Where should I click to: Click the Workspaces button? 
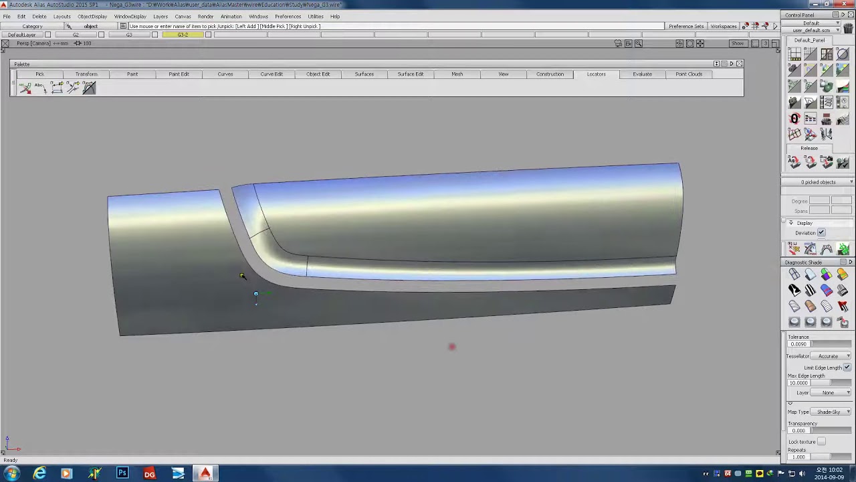(724, 26)
